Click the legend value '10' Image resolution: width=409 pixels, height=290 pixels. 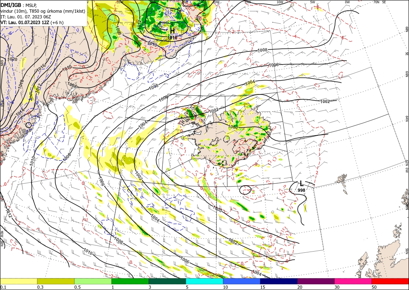(x=225, y=287)
